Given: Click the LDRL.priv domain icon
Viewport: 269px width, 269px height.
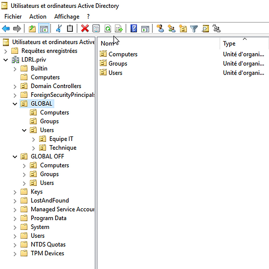Looking at the screenshot, I should (x=15, y=60).
